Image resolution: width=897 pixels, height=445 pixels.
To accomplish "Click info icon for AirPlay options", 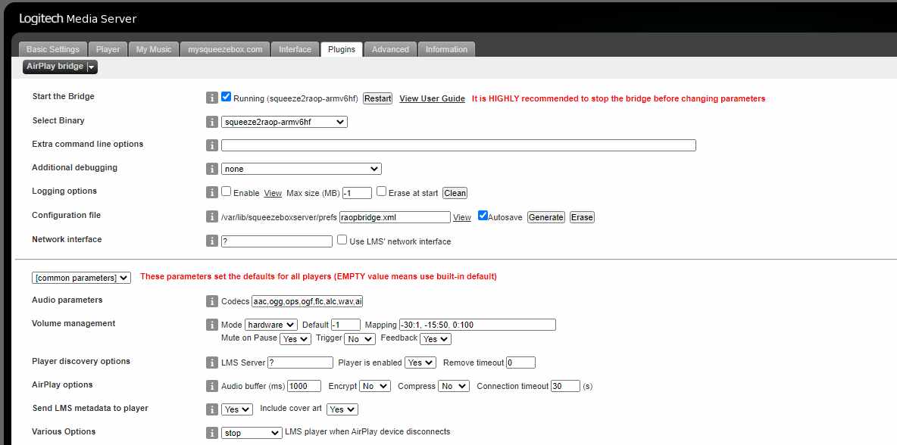I will [x=211, y=385].
